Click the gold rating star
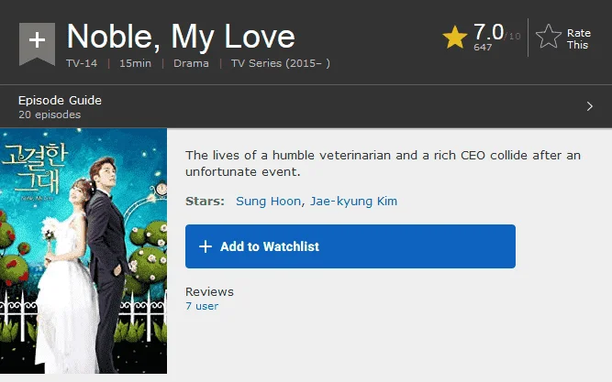 tap(455, 38)
